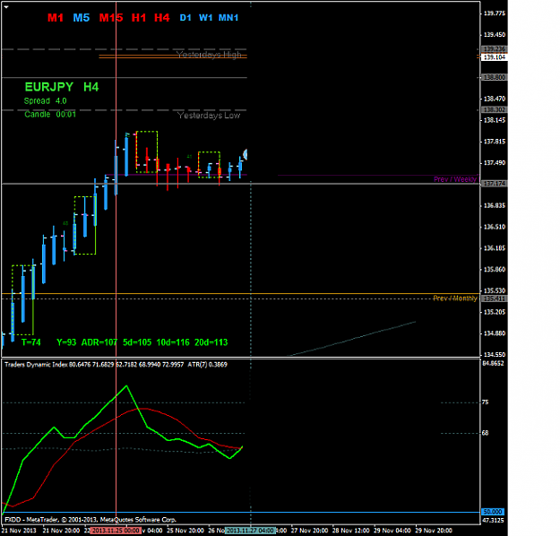Screen dimensions: 560x536
Task: Click the indicator scale level 75
Action: [x=485, y=402]
